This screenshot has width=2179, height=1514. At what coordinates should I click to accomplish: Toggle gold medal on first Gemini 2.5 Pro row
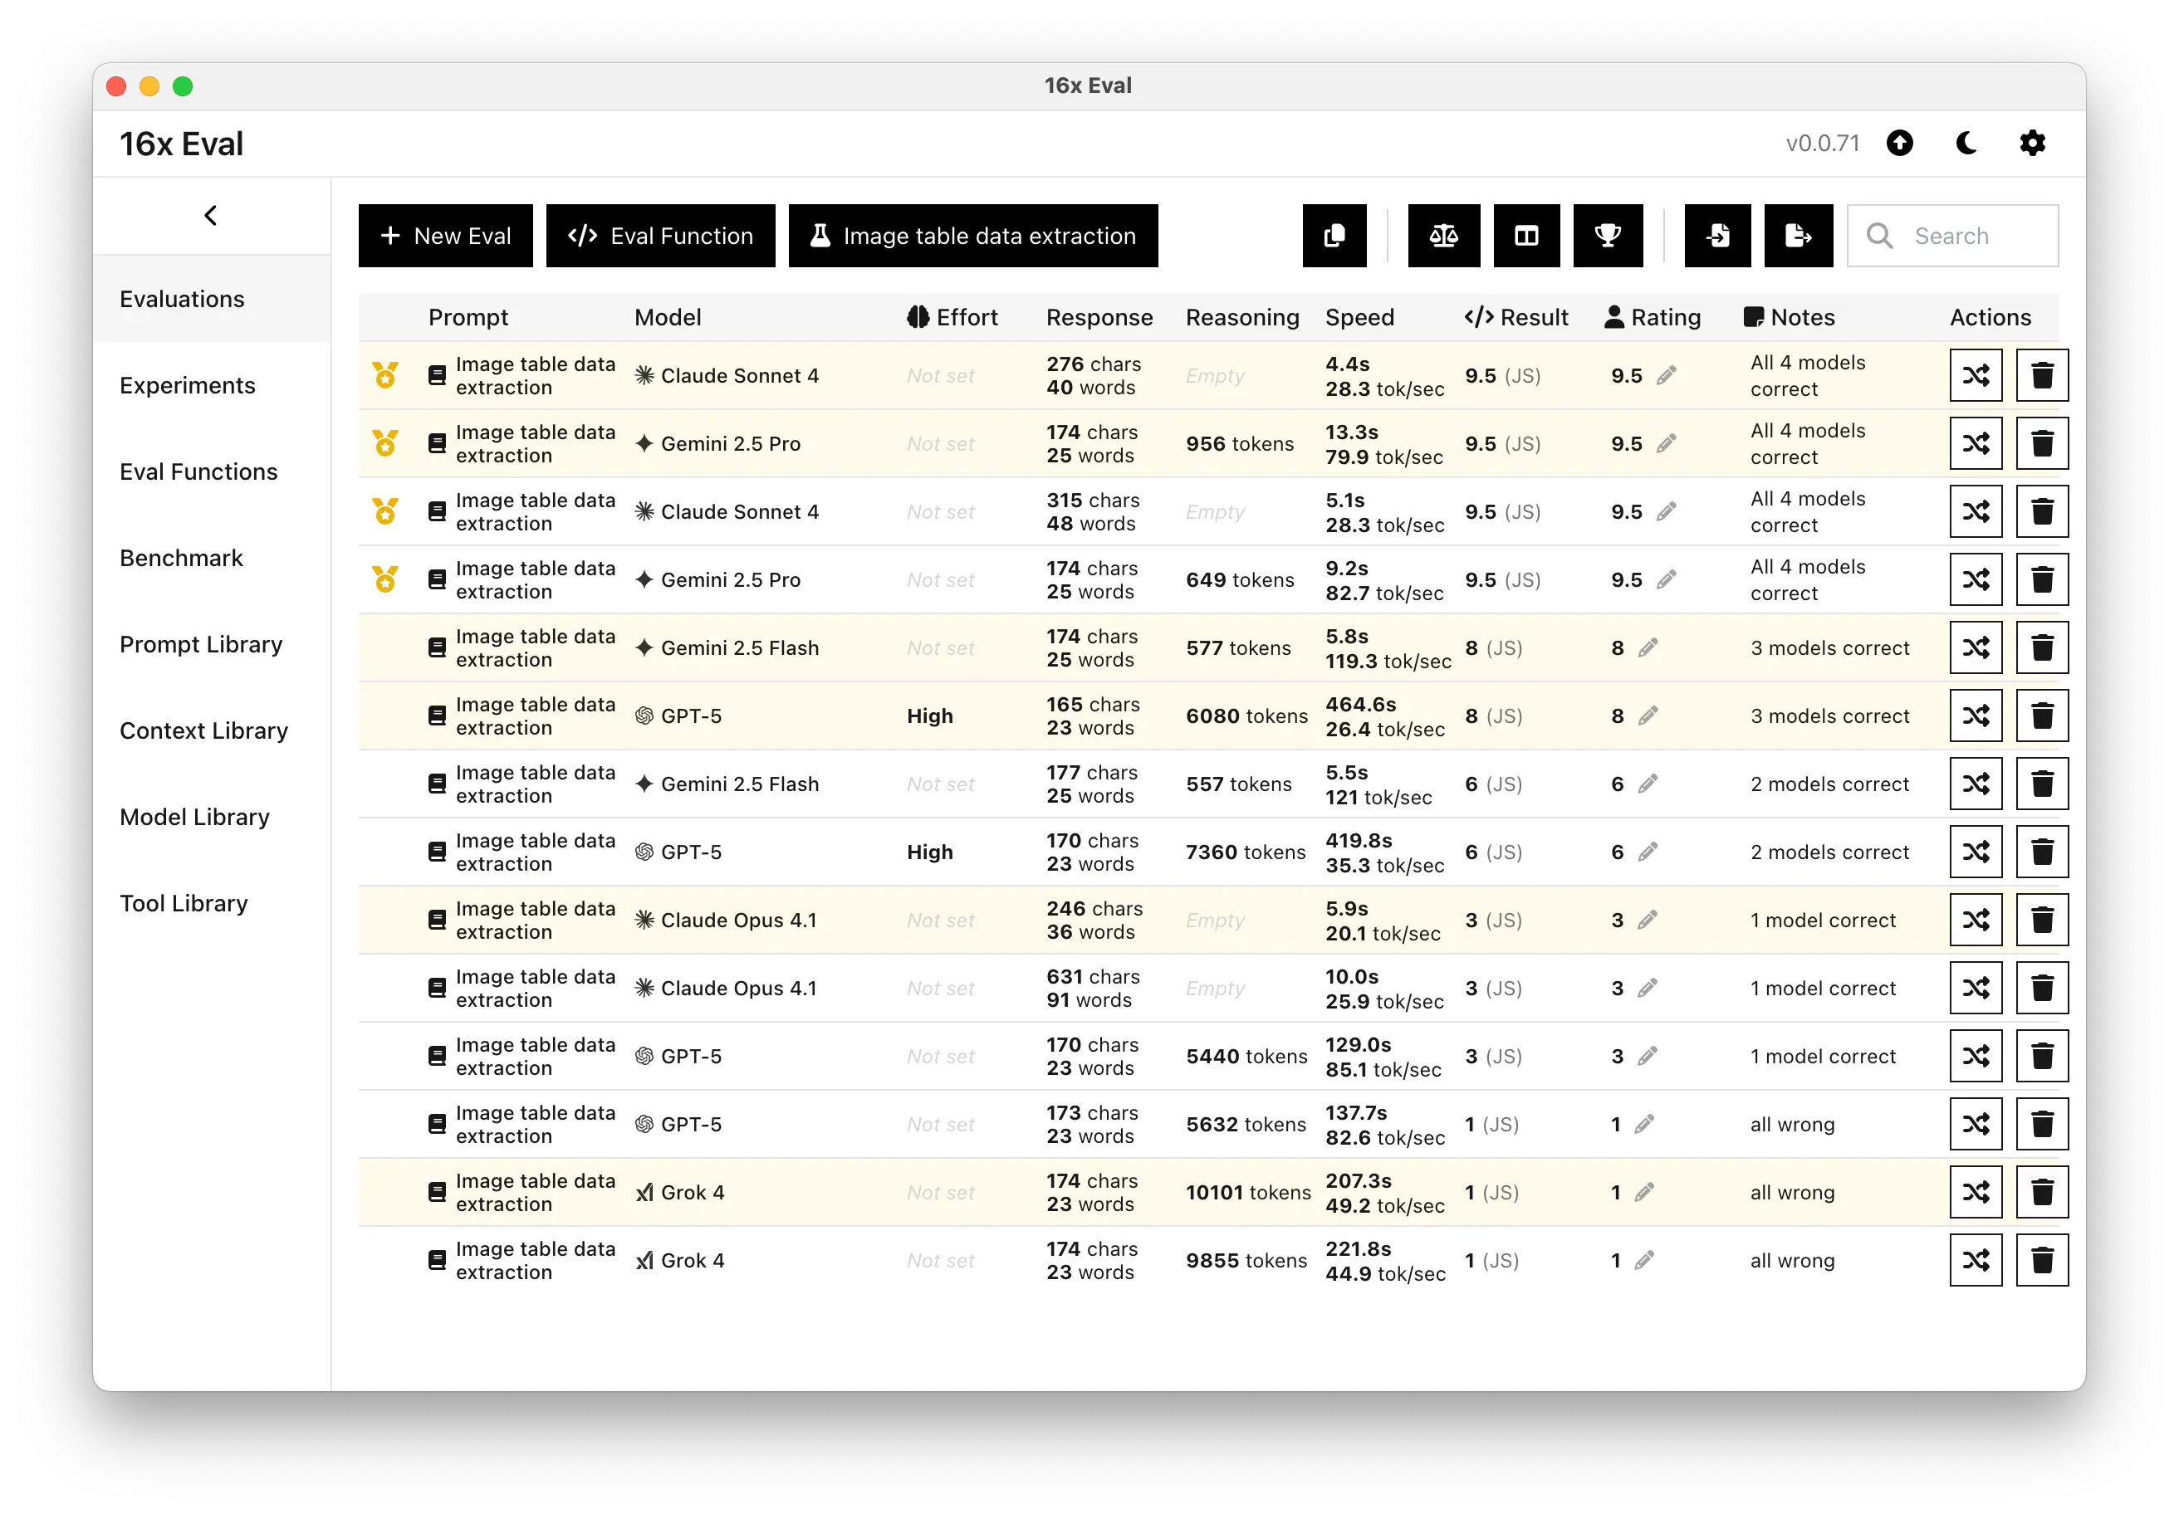coord(385,443)
